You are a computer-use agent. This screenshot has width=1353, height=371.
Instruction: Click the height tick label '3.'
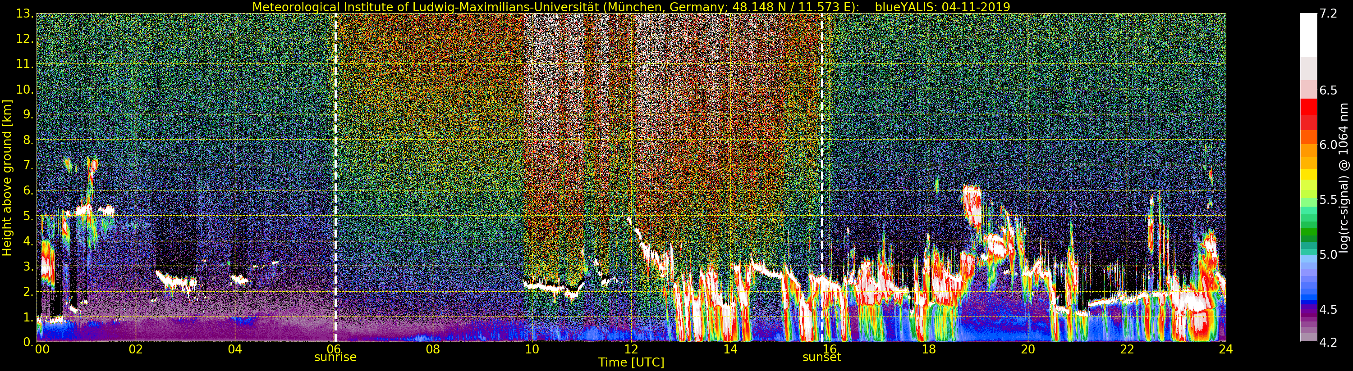pos(28,267)
